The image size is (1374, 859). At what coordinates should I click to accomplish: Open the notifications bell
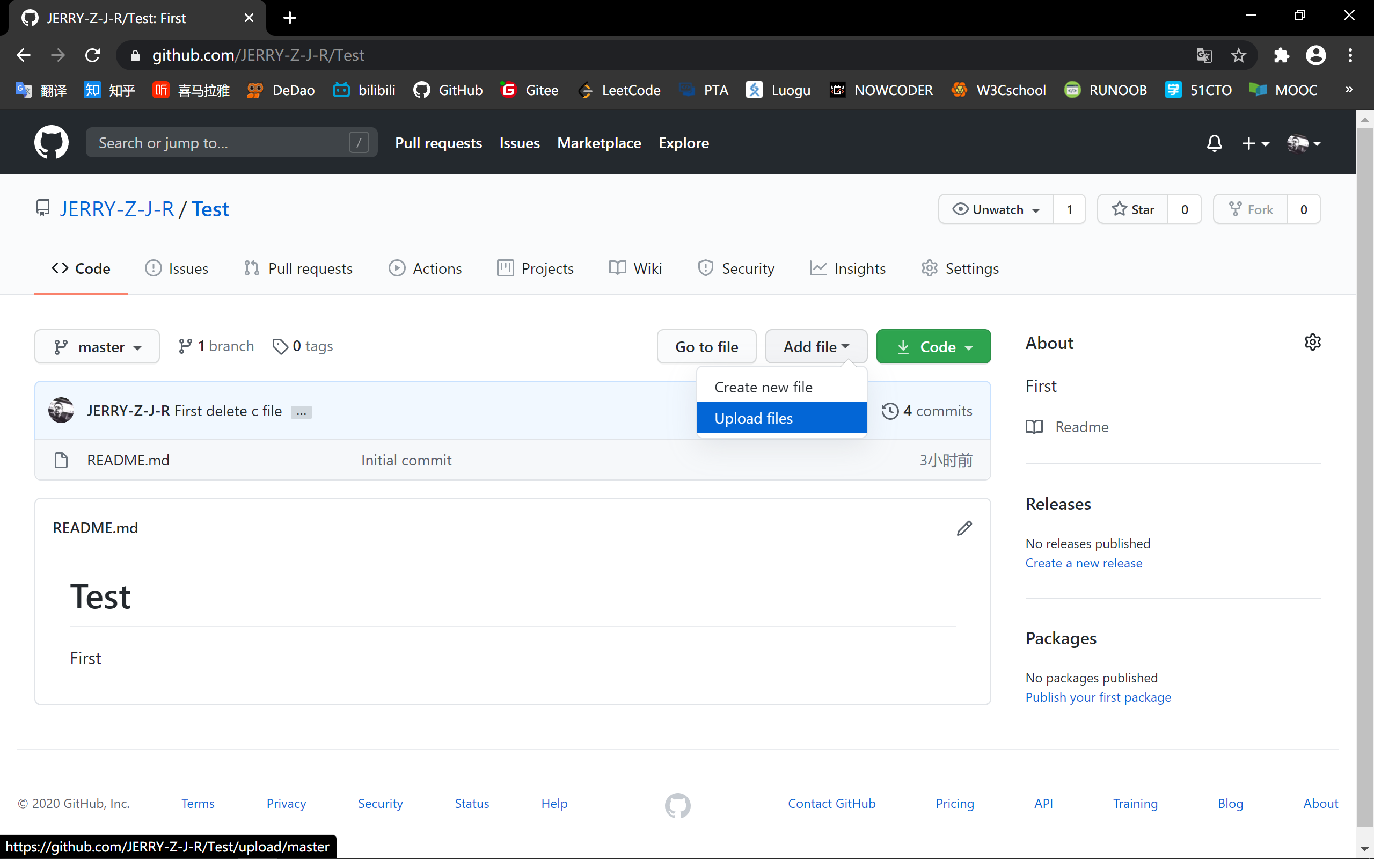[1214, 143]
